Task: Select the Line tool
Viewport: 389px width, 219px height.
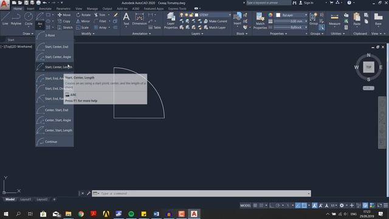Action: (x=5, y=19)
